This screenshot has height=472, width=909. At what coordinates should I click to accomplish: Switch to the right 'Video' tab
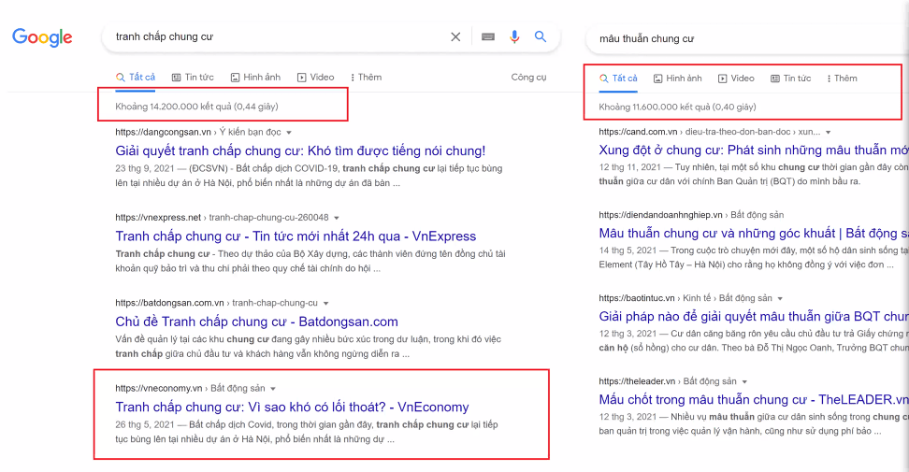point(736,79)
